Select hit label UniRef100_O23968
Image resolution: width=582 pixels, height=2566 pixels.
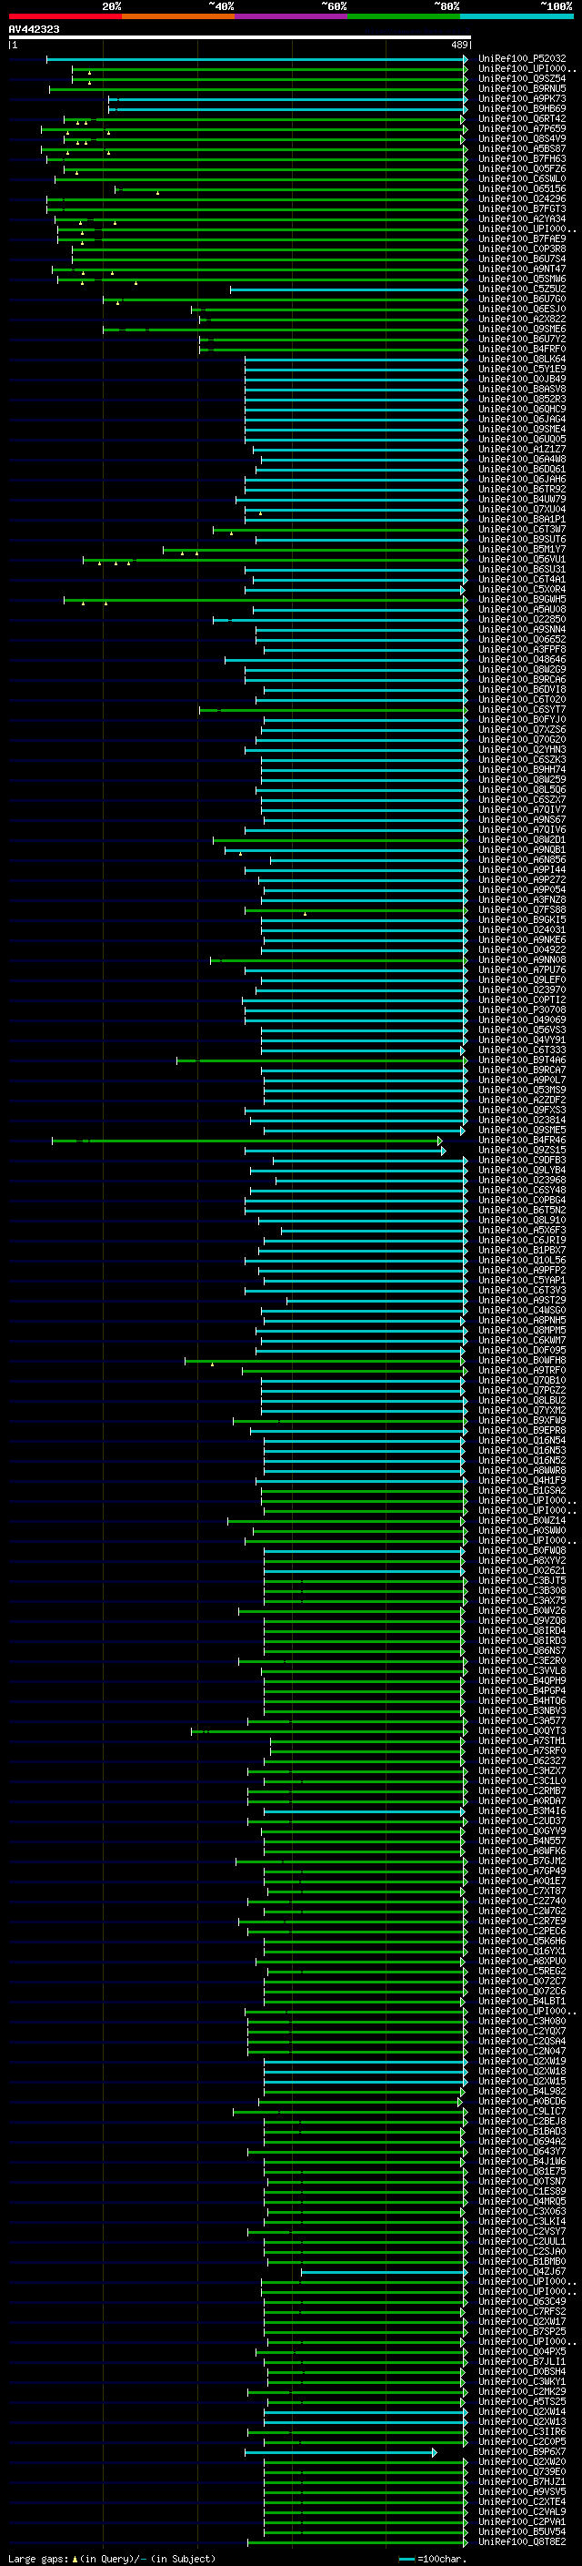click(522, 1181)
